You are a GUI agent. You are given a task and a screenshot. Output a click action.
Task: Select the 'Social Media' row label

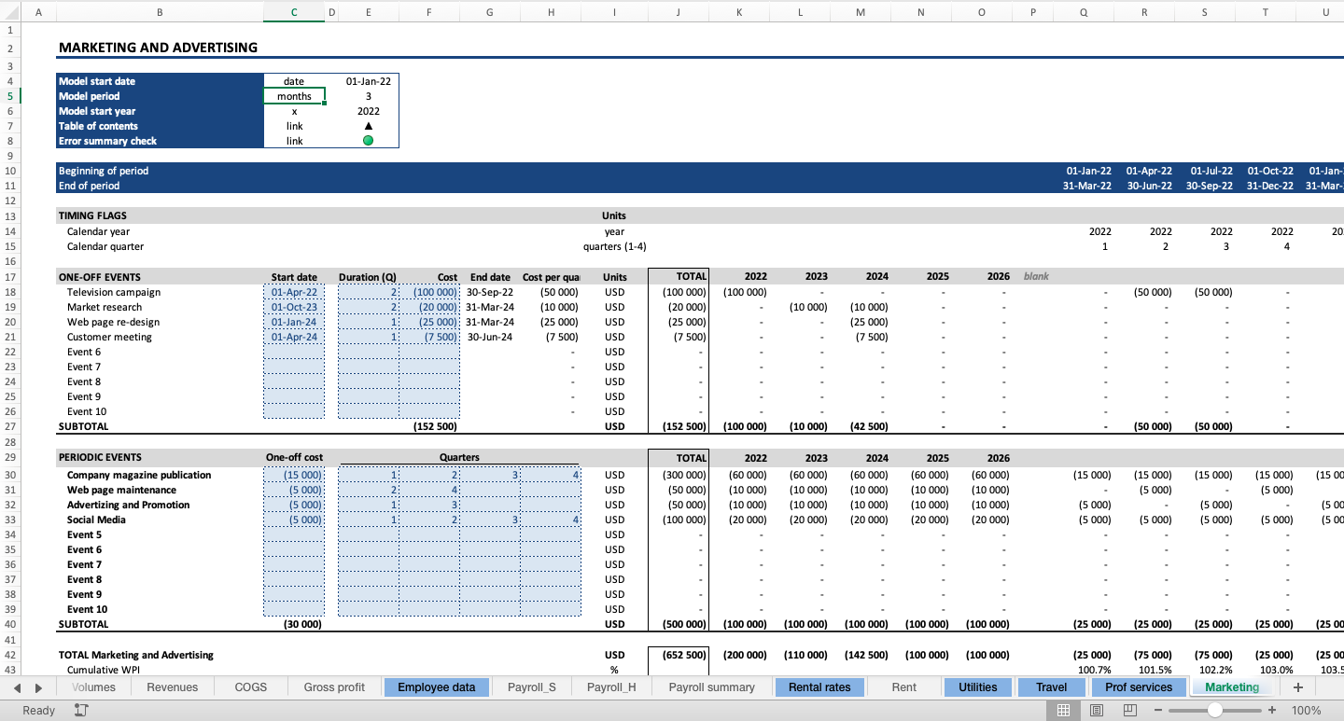click(x=96, y=520)
